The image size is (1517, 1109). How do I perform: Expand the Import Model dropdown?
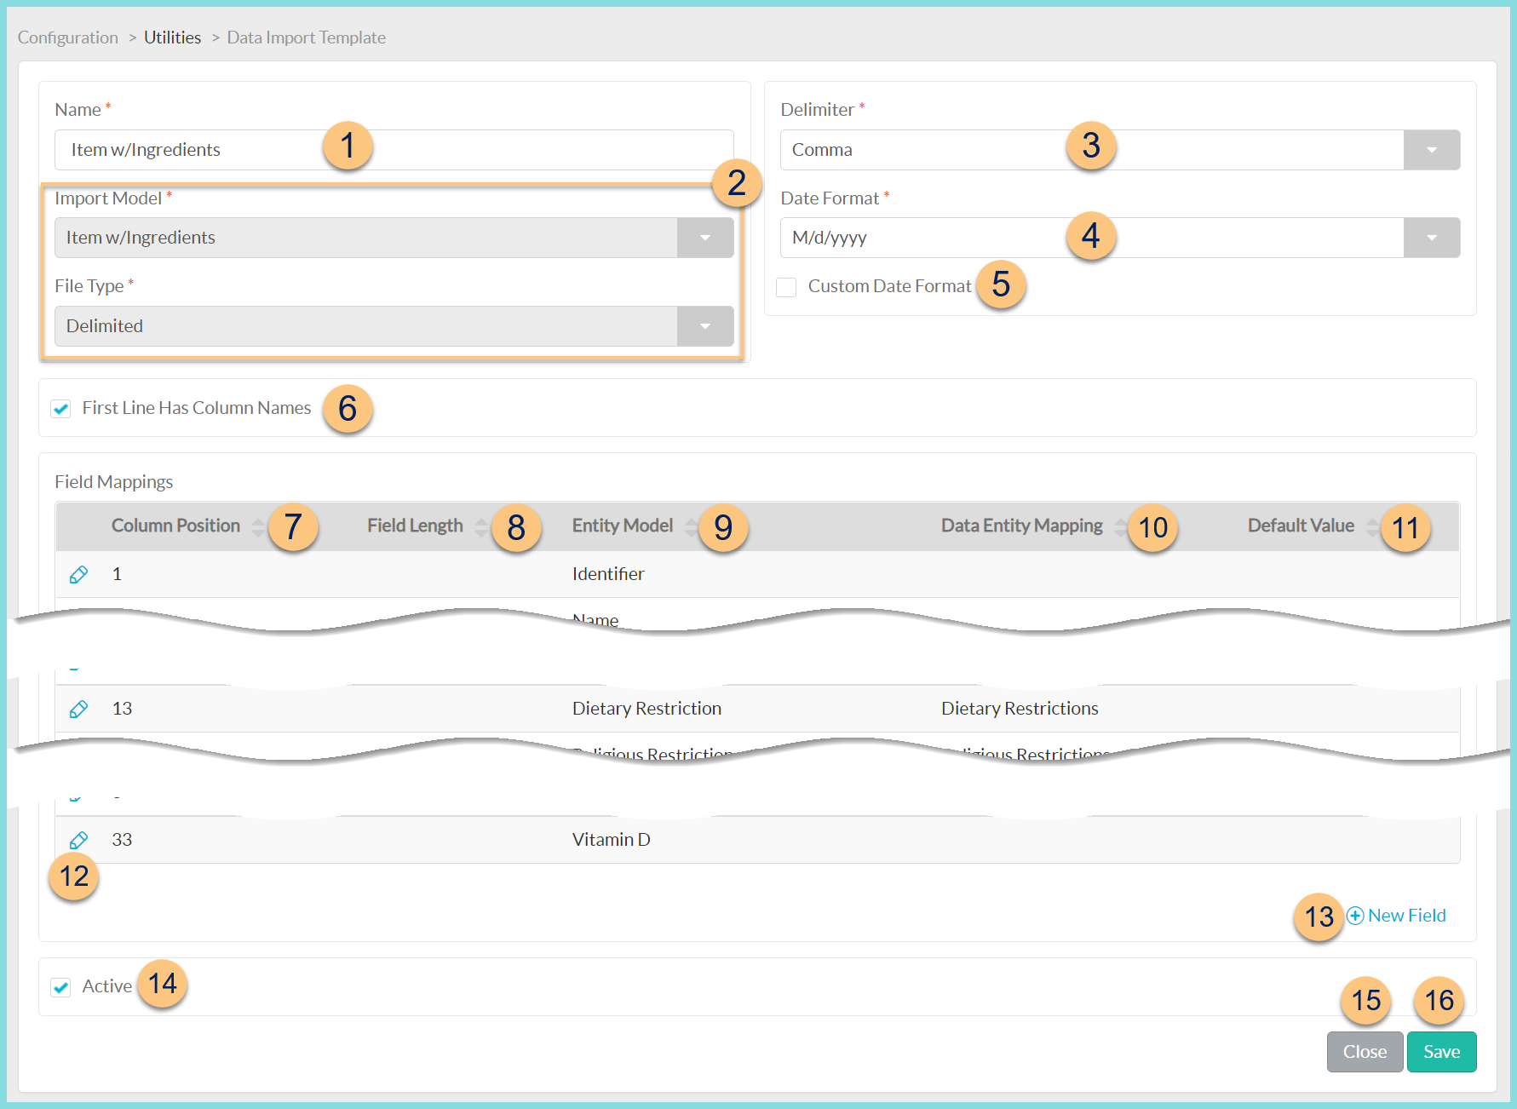tap(704, 238)
